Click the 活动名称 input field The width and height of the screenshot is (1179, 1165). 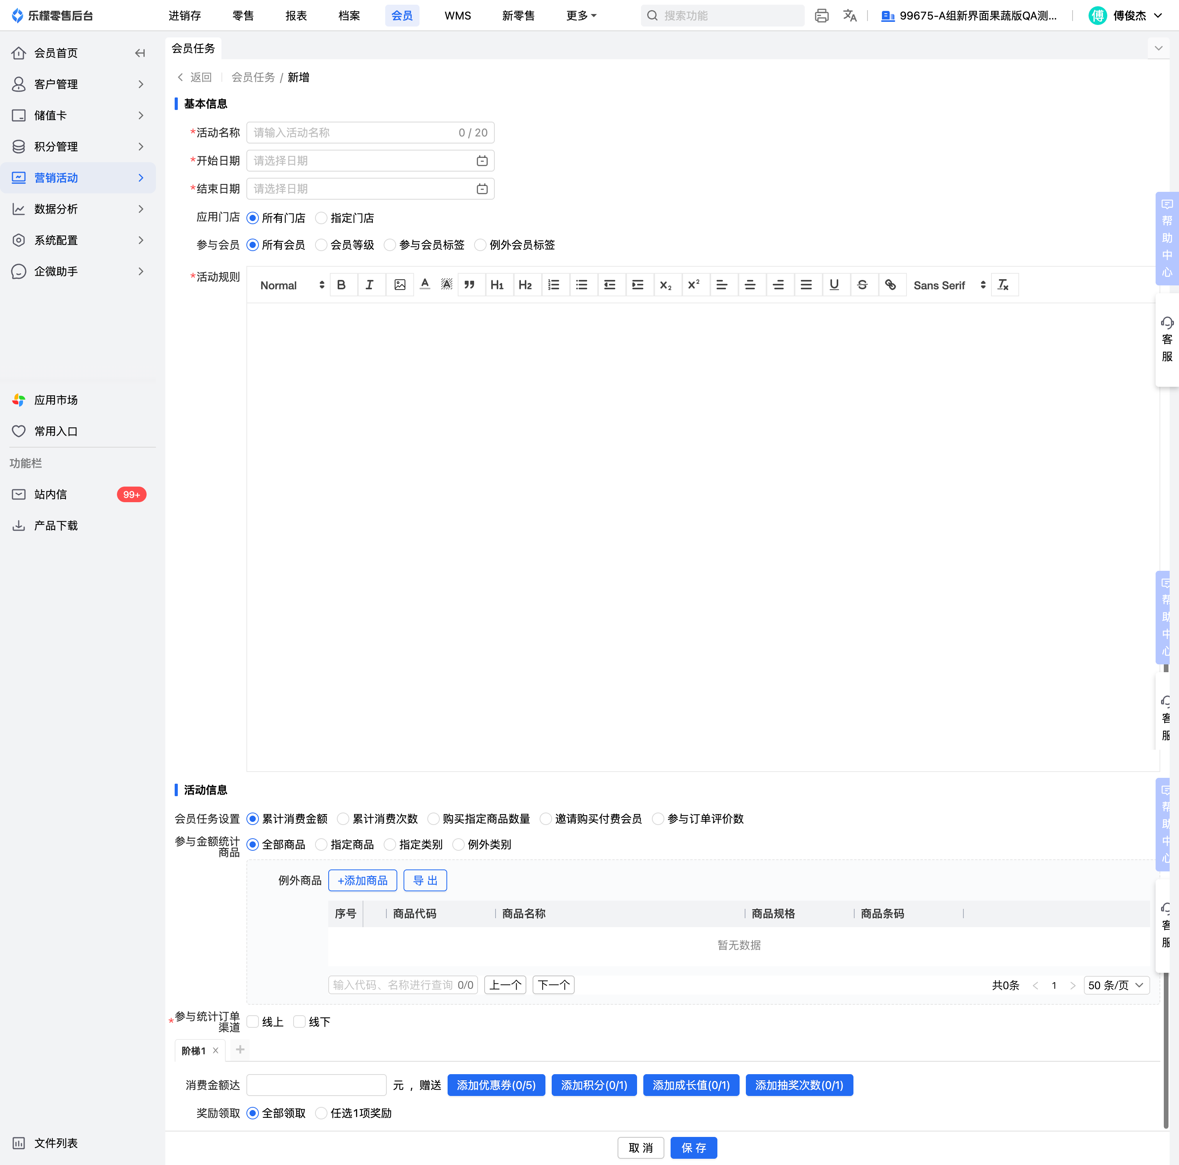[x=354, y=133]
